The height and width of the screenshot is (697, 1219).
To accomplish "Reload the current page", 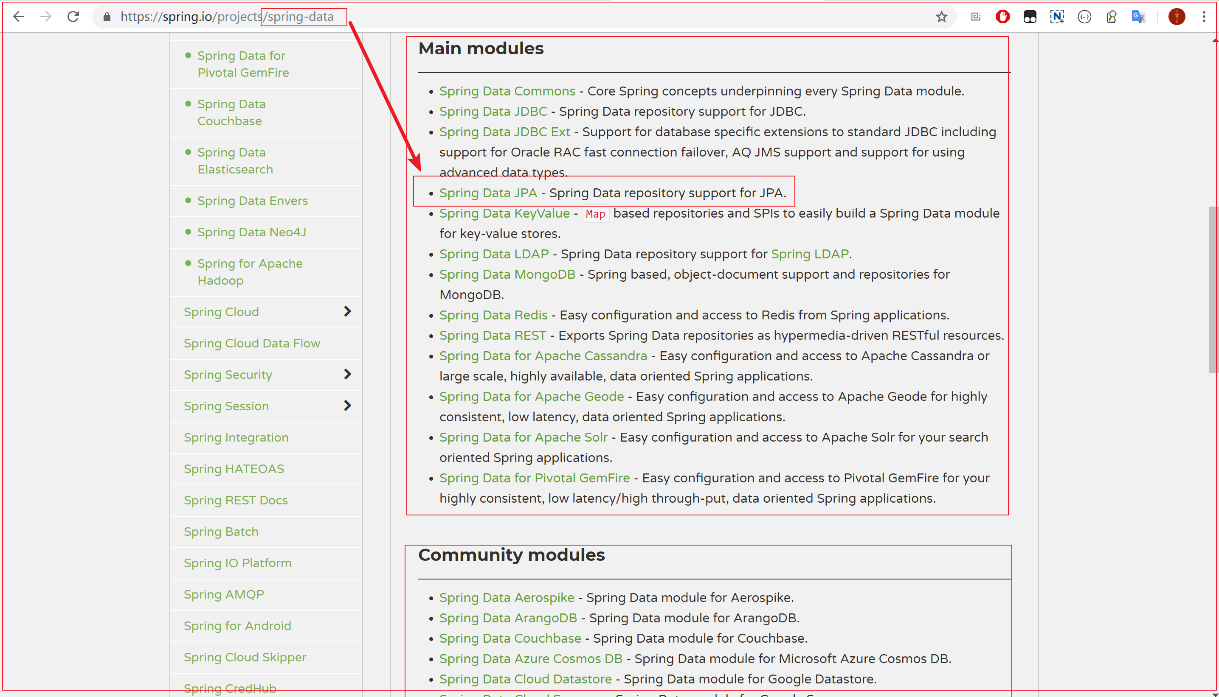I will [x=73, y=17].
